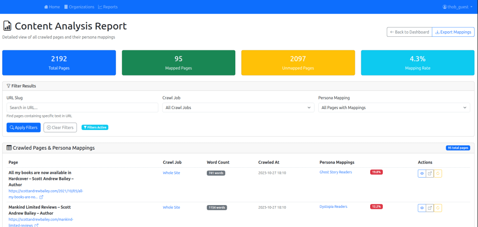The height and width of the screenshot is (227, 478).
Task: Click external link icon beside the all-my-books URL
Action: 42,197
